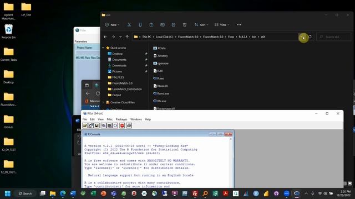Viewport: 355px width, 199px height.
Task: Open File Explorer from the taskbar
Action: pyautogui.click(x=53, y=193)
